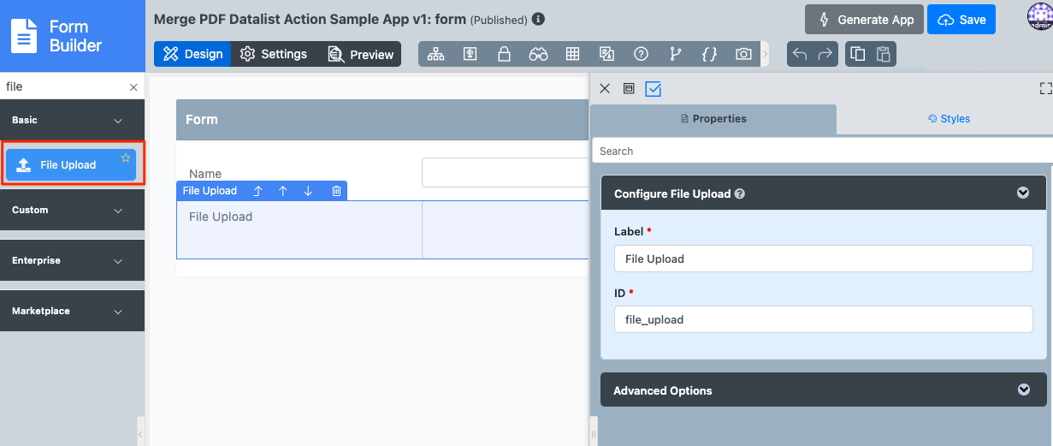Image resolution: width=1053 pixels, height=446 pixels.
Task: Favorite File Upload with the star icon
Action: click(126, 158)
